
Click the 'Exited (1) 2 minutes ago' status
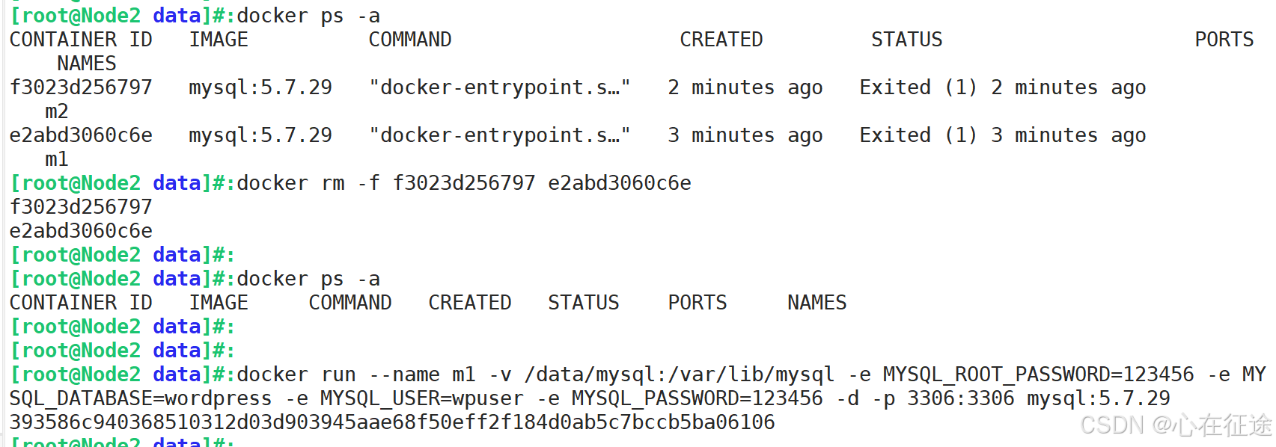pyautogui.click(x=1003, y=87)
